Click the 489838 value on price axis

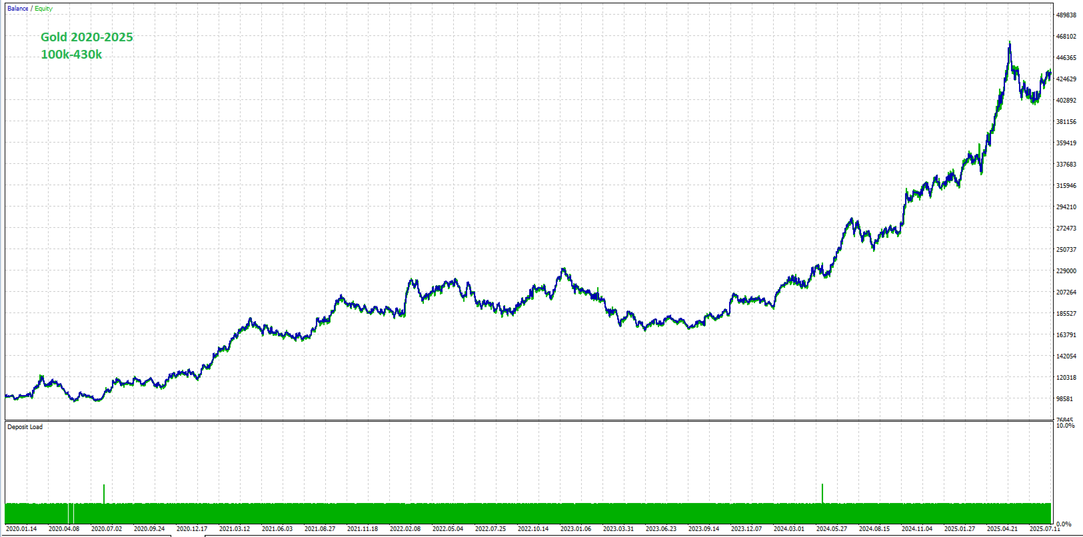tap(1066, 15)
